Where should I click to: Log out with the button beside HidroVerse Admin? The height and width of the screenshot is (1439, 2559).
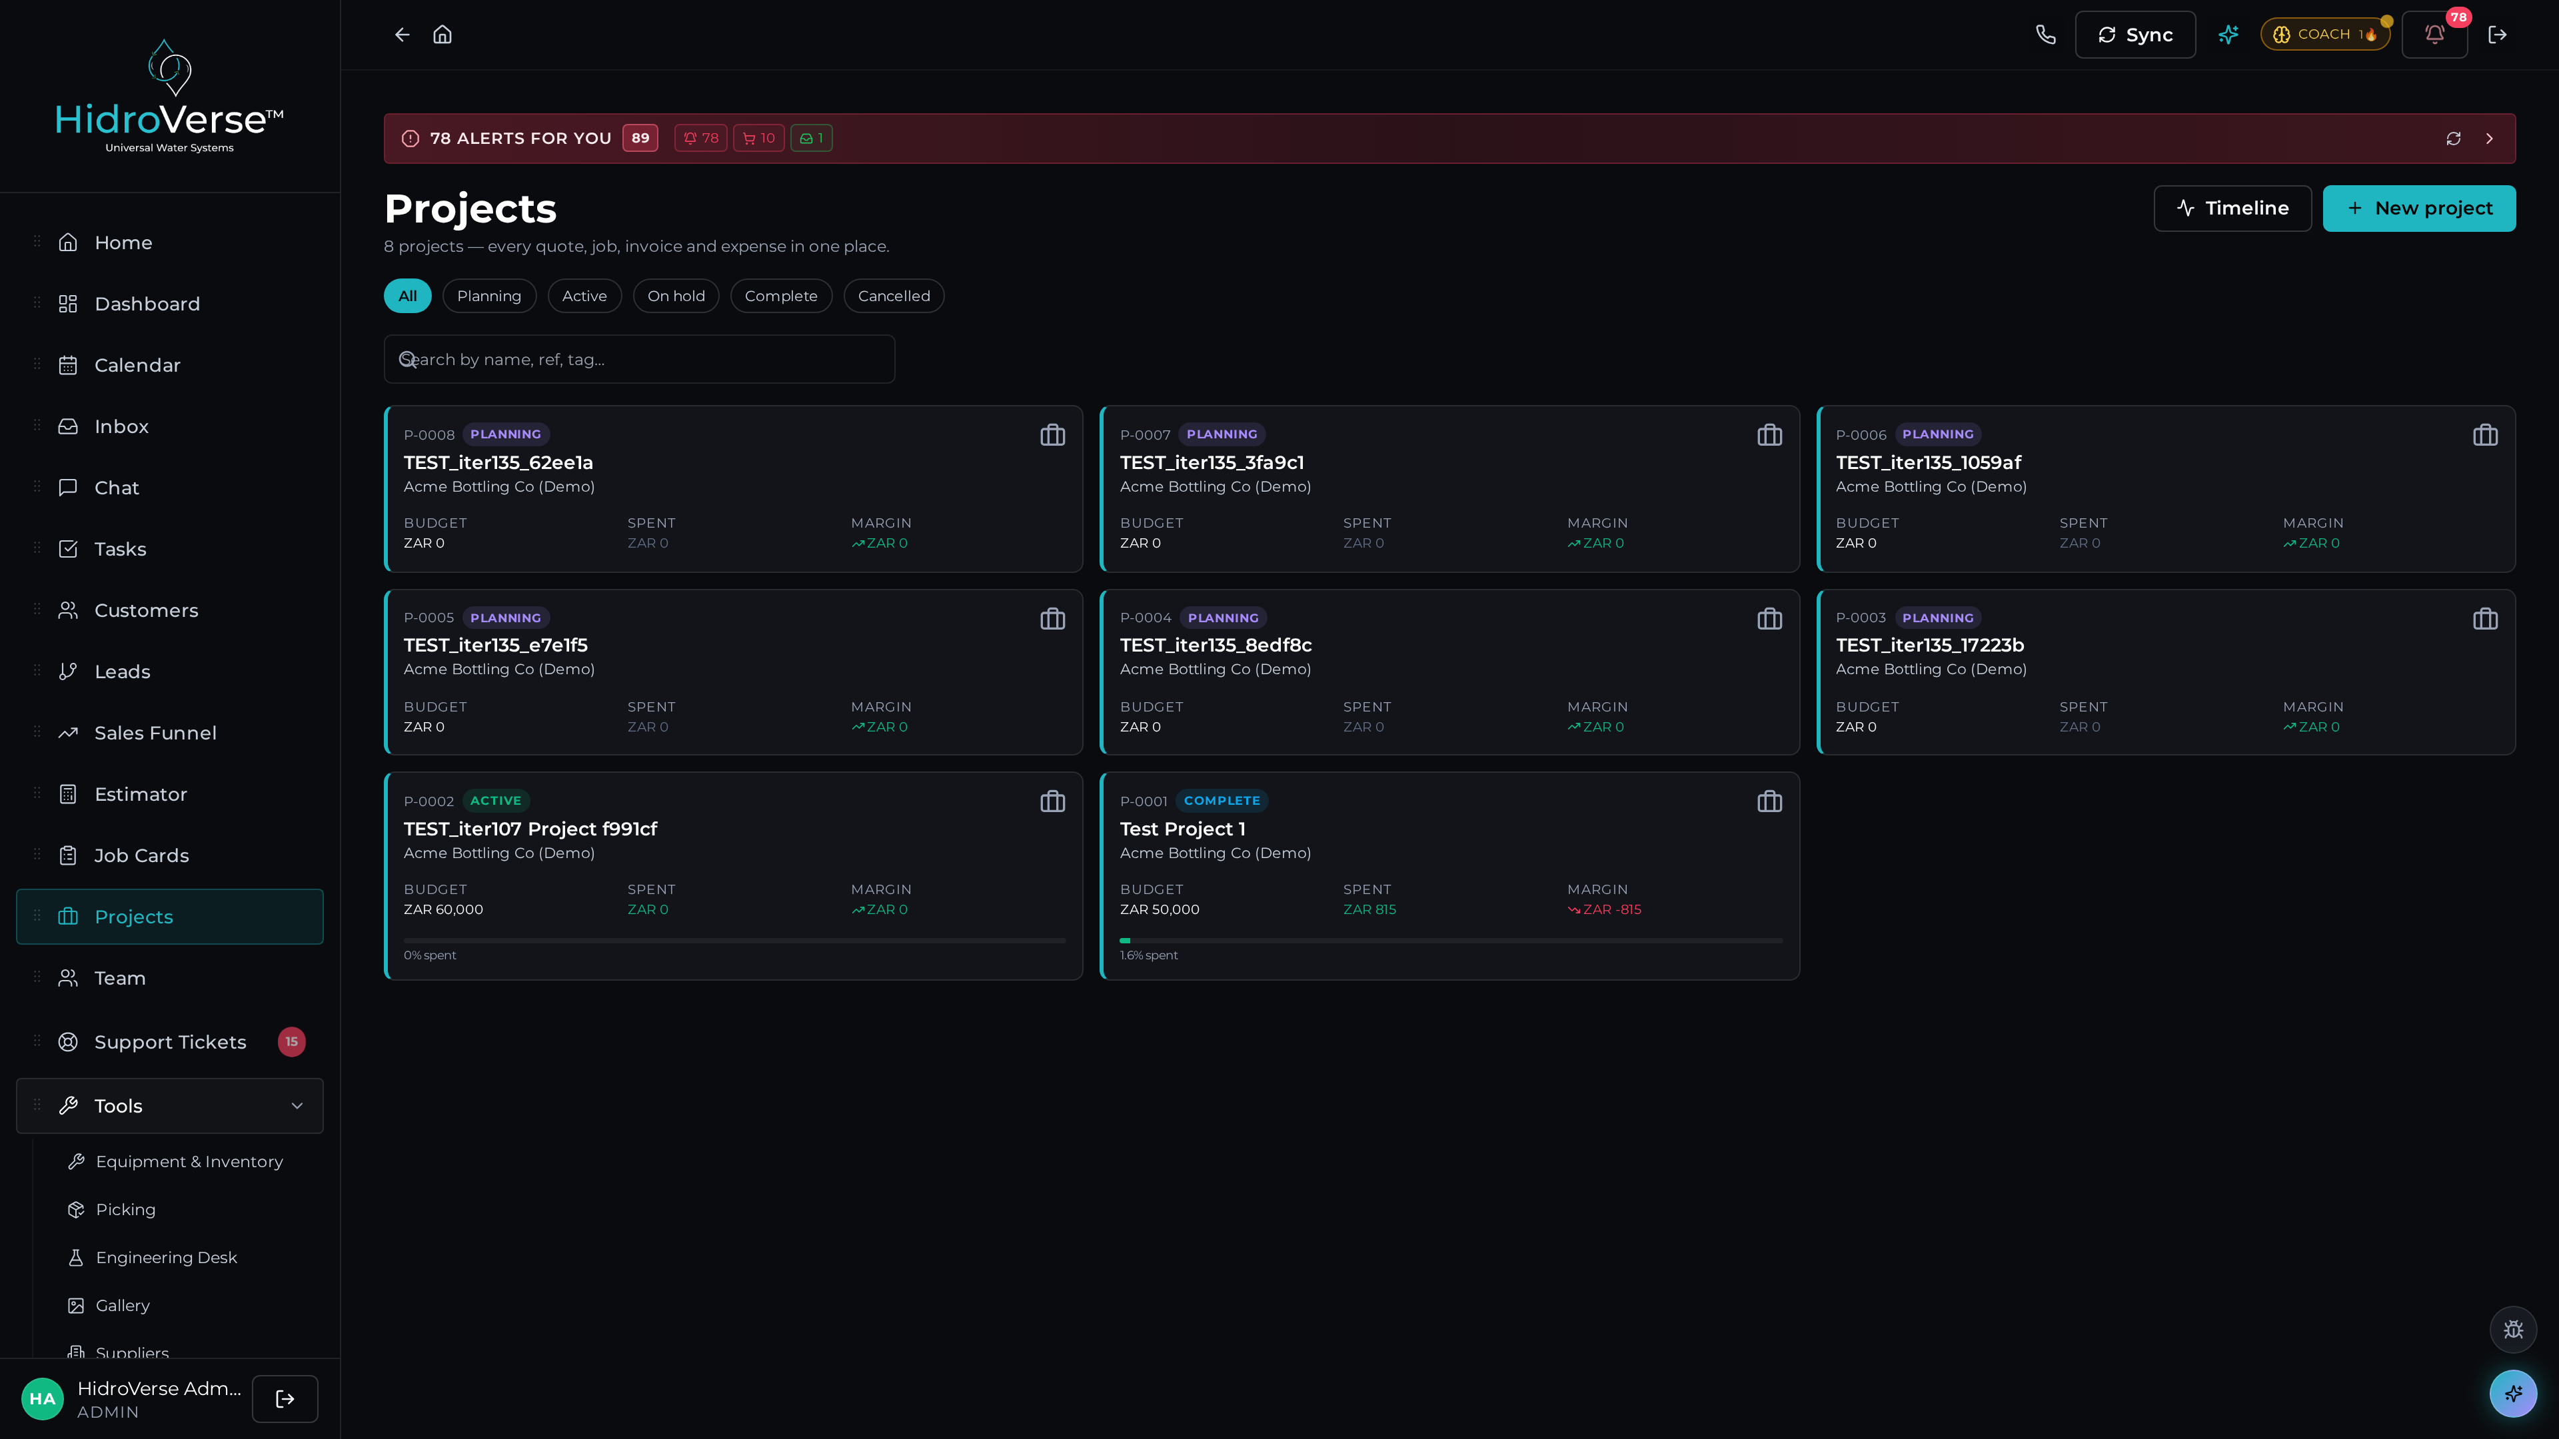pyautogui.click(x=285, y=1398)
